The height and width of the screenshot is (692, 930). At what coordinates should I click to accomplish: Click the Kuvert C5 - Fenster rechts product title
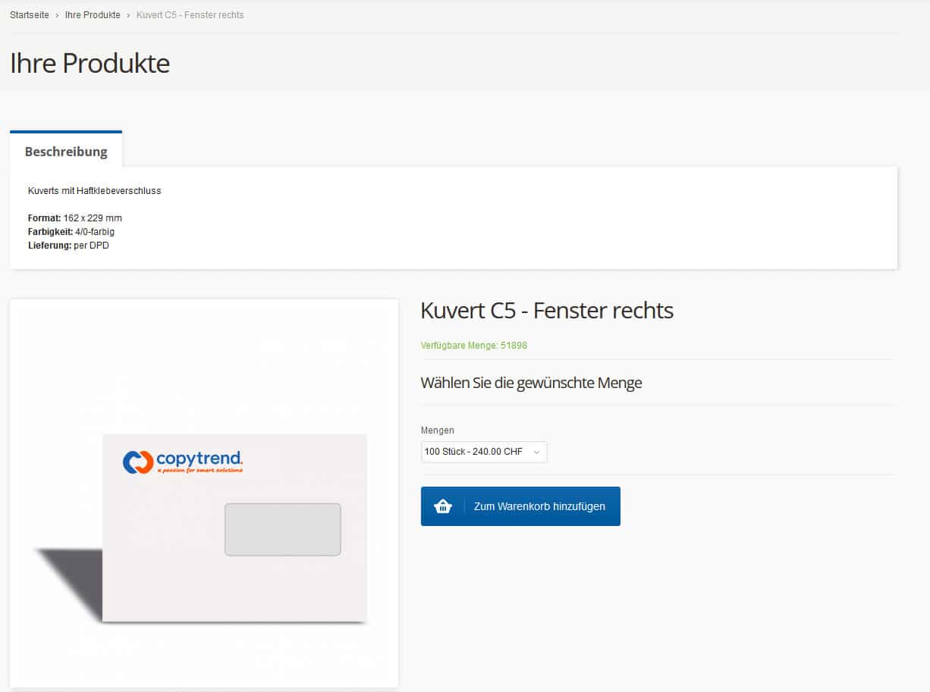pos(546,310)
